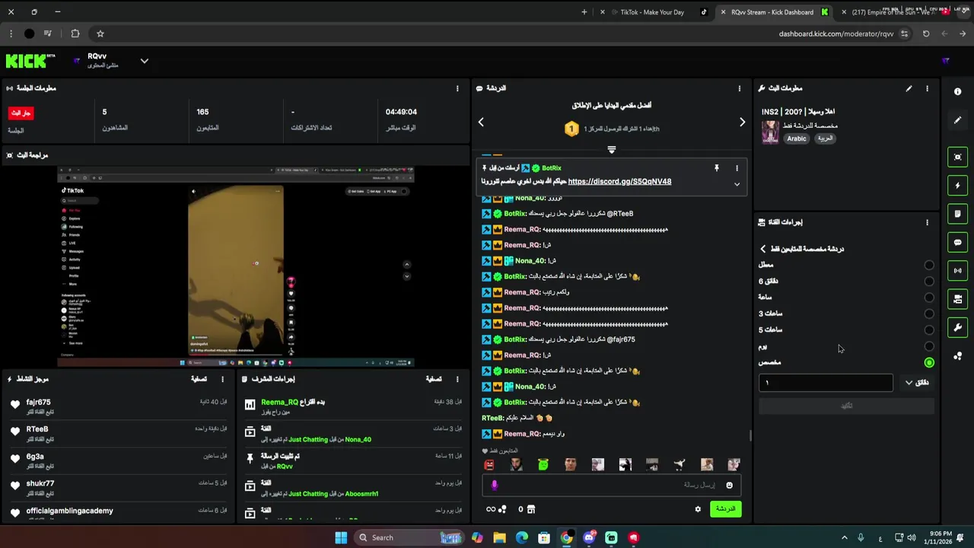974x548 pixels.
Task: Click the broadcast signal icon in right sidebar
Action: [x=957, y=270]
